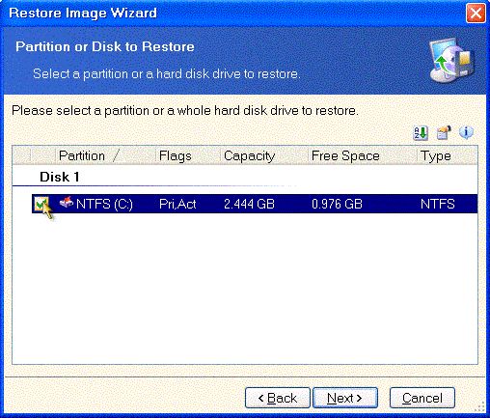Click the Type column header
490x418 pixels.
pyautogui.click(x=448, y=155)
